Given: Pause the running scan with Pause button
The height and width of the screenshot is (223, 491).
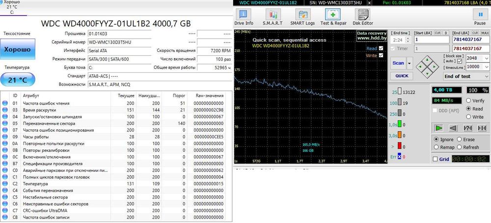Looking at the screenshot, I should [x=480, y=17].
